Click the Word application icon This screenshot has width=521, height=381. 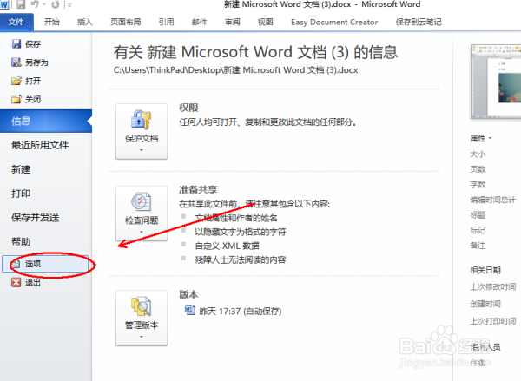[x=4, y=4]
